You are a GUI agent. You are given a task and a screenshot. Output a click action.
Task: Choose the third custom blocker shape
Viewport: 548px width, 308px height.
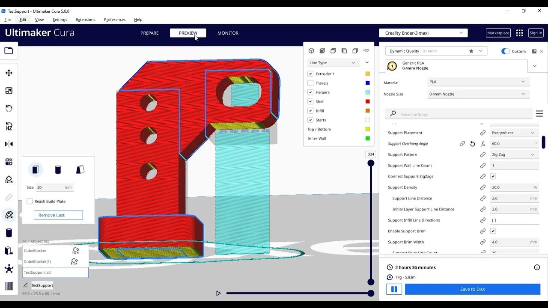click(80, 170)
